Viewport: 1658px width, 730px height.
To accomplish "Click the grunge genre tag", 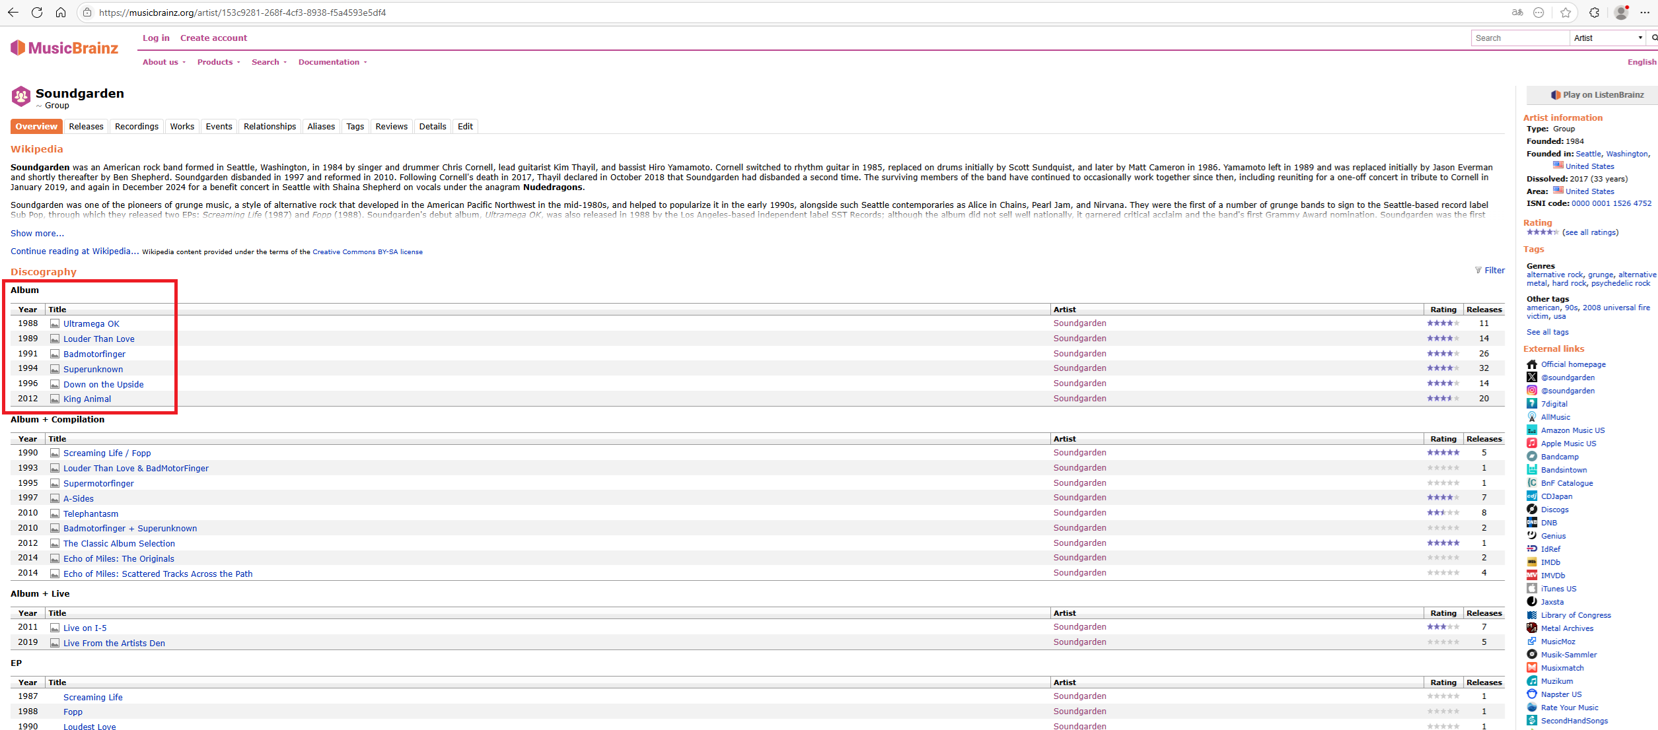I will pos(1601,275).
